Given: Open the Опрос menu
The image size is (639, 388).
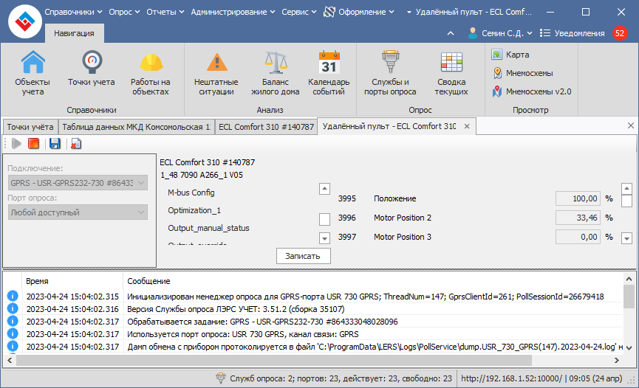Looking at the screenshot, I should point(124,12).
